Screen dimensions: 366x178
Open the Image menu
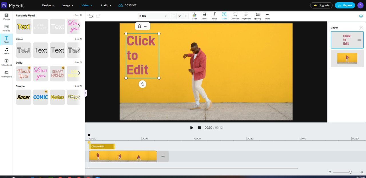click(x=67, y=5)
